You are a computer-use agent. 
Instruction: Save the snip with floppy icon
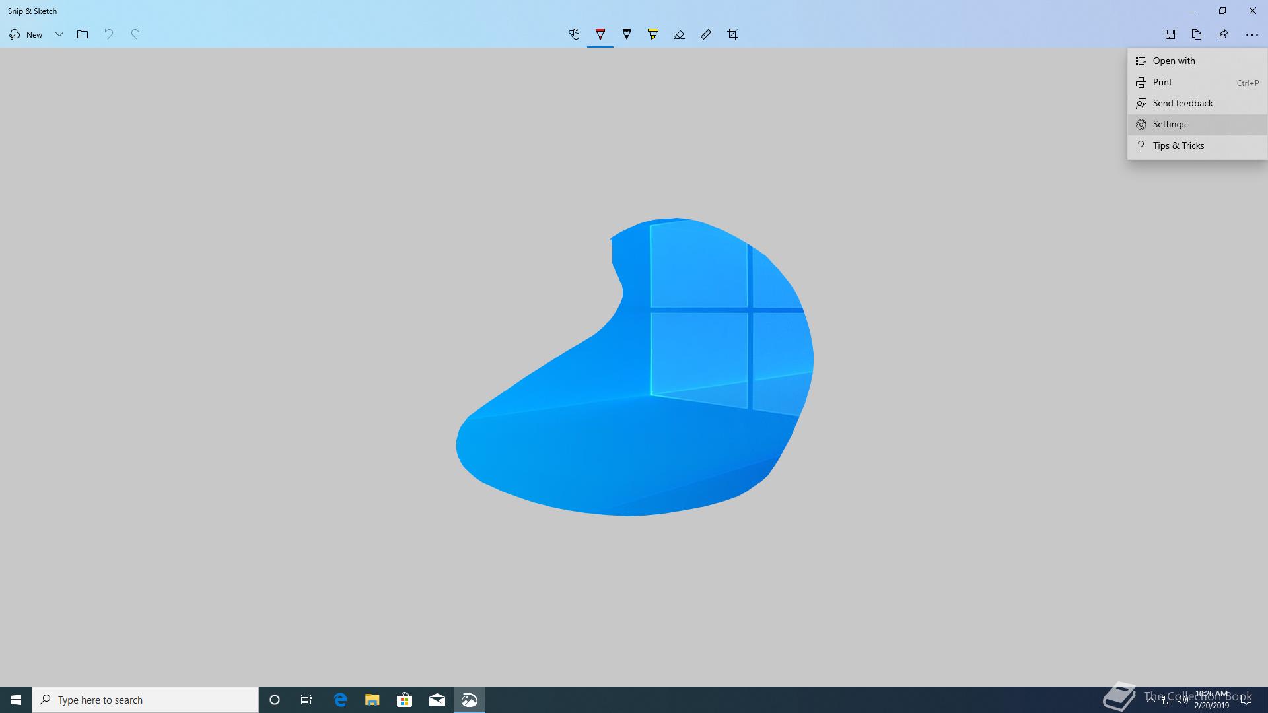click(1170, 34)
